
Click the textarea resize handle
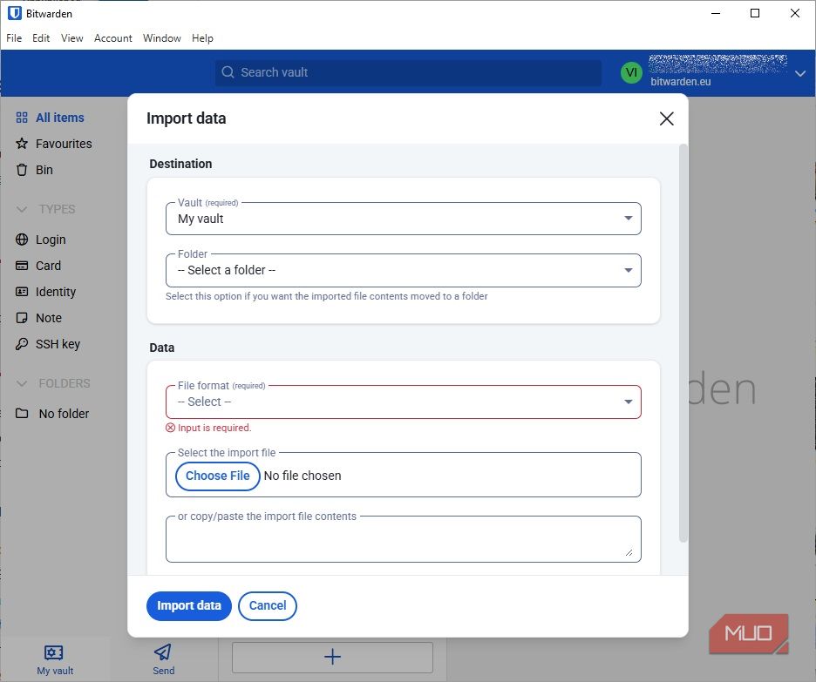[629, 552]
